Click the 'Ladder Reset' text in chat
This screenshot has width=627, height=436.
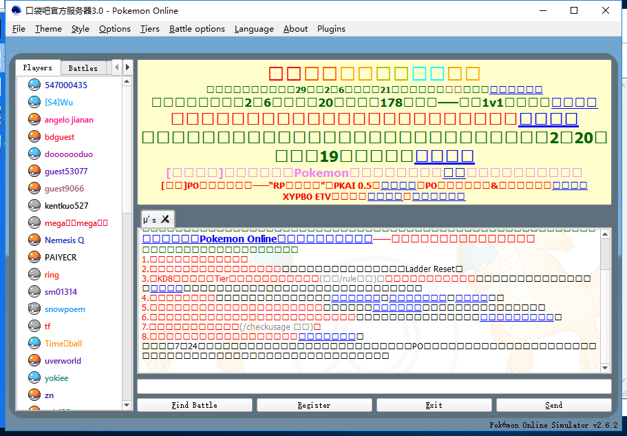coord(430,269)
